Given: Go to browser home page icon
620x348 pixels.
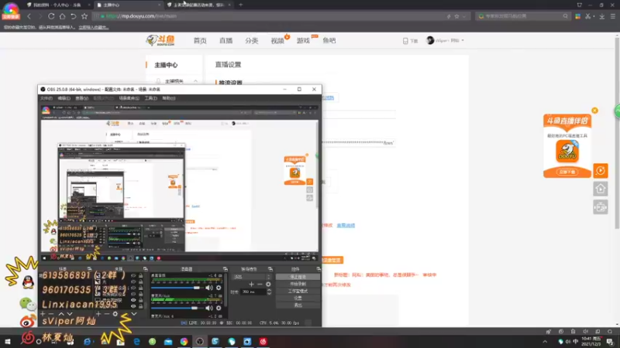Looking at the screenshot, I should 62,16.
